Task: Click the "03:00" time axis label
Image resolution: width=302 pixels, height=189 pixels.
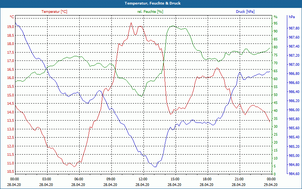Action: click(46, 179)
